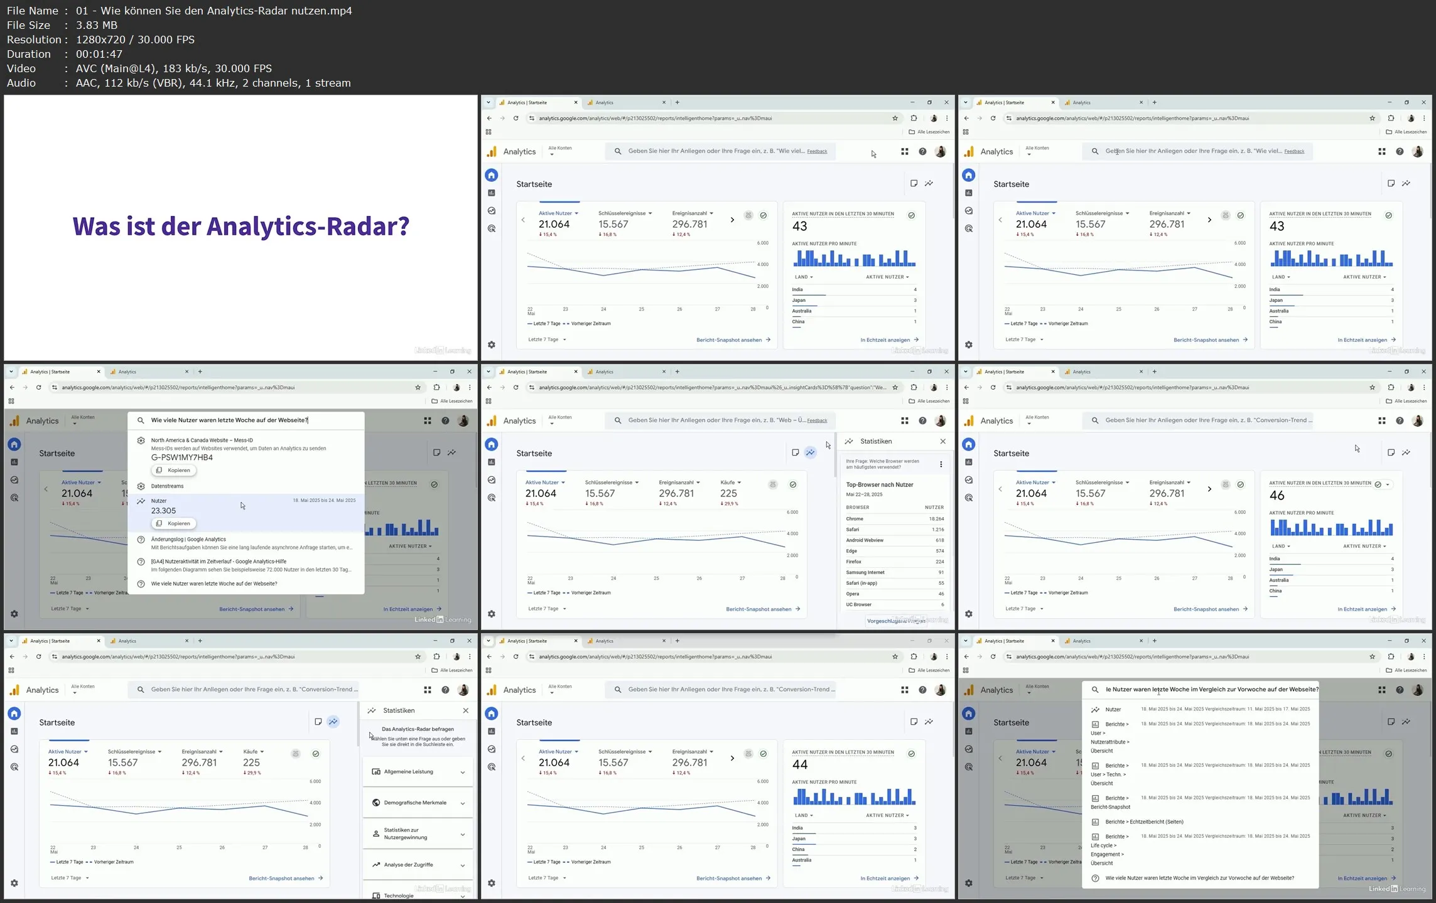The height and width of the screenshot is (903, 1436).
Task: Open LAND dropdown in the 46-active-users frame
Action: (1281, 547)
